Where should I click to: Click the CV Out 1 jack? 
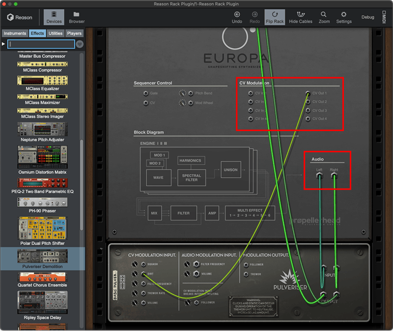(x=308, y=93)
